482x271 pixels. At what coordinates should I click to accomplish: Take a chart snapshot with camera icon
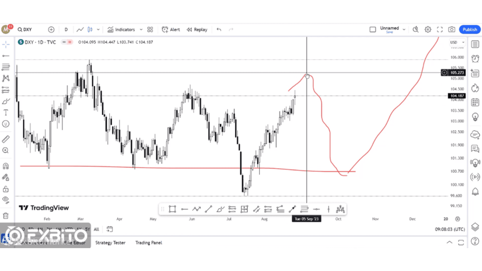click(x=452, y=30)
